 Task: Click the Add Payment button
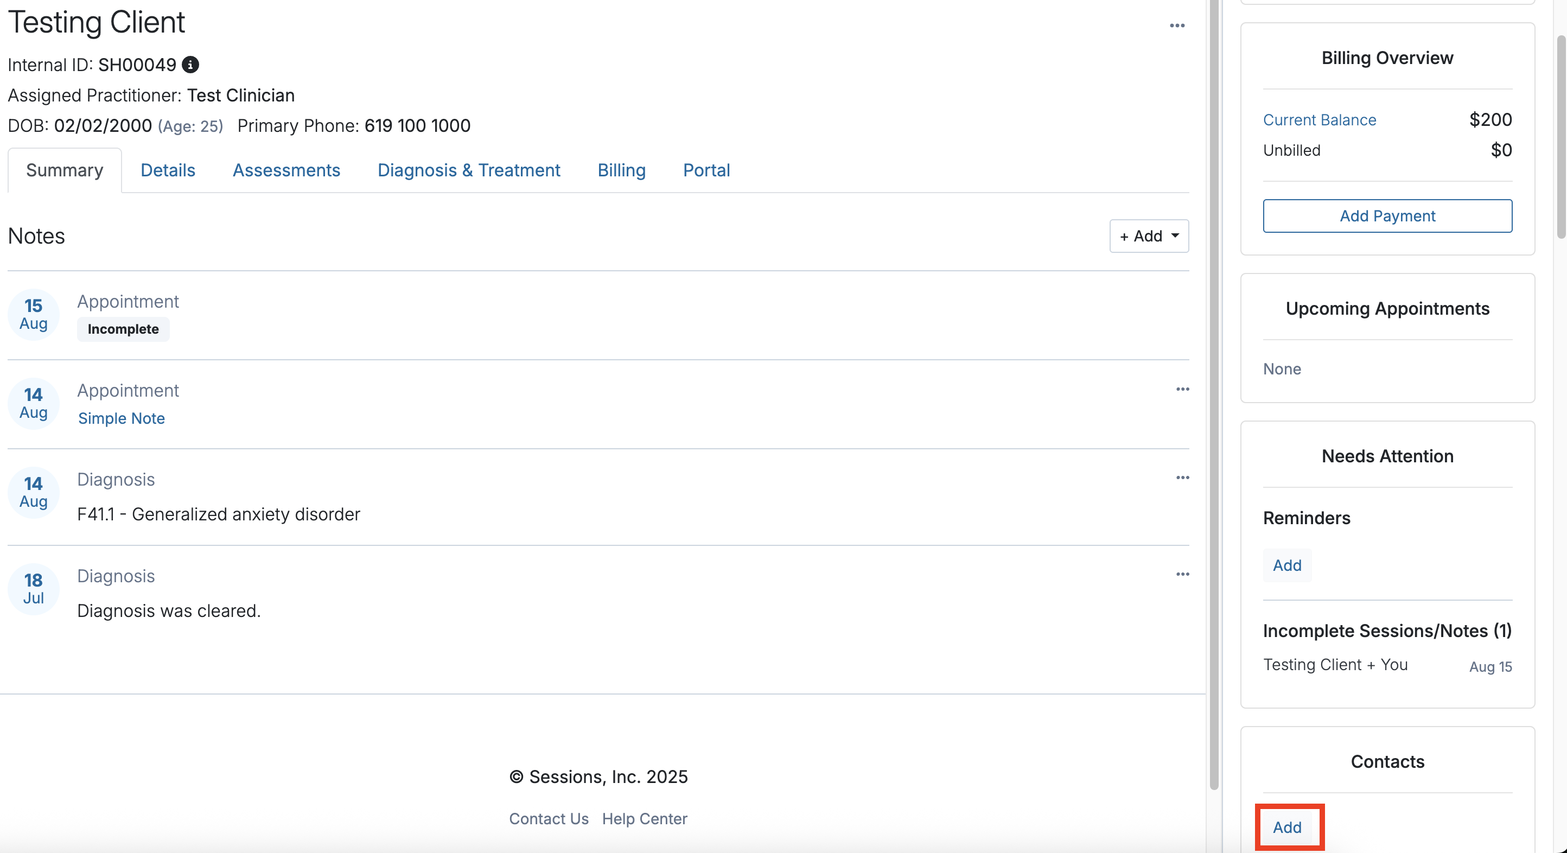click(1387, 216)
